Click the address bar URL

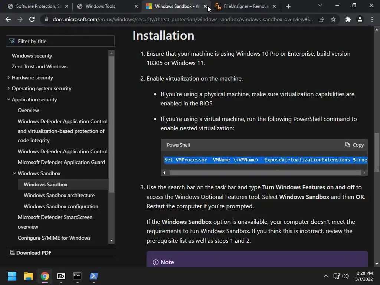(183, 19)
